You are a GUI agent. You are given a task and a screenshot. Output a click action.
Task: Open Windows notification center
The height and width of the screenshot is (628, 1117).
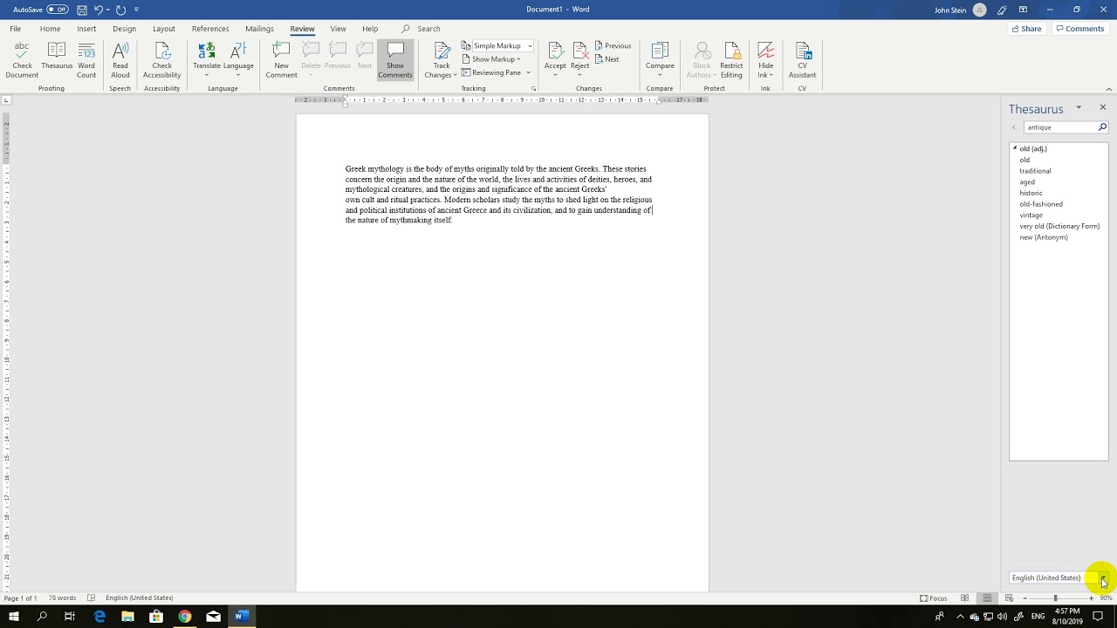point(1098,617)
